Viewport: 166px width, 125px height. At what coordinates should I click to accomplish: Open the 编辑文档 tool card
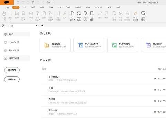[55, 45]
